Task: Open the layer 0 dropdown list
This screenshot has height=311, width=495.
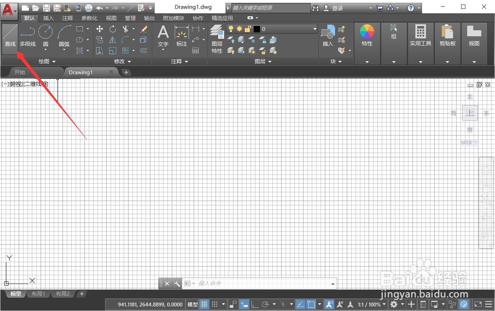Action: (x=315, y=29)
